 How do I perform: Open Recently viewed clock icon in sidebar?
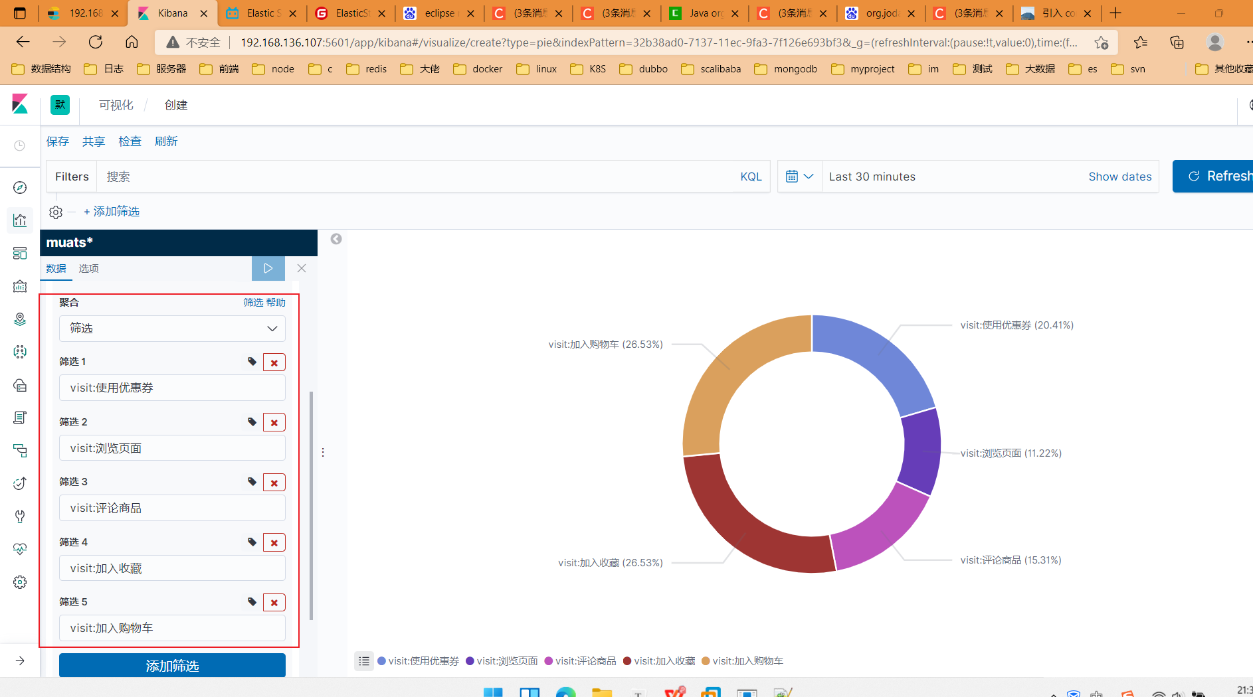click(20, 145)
